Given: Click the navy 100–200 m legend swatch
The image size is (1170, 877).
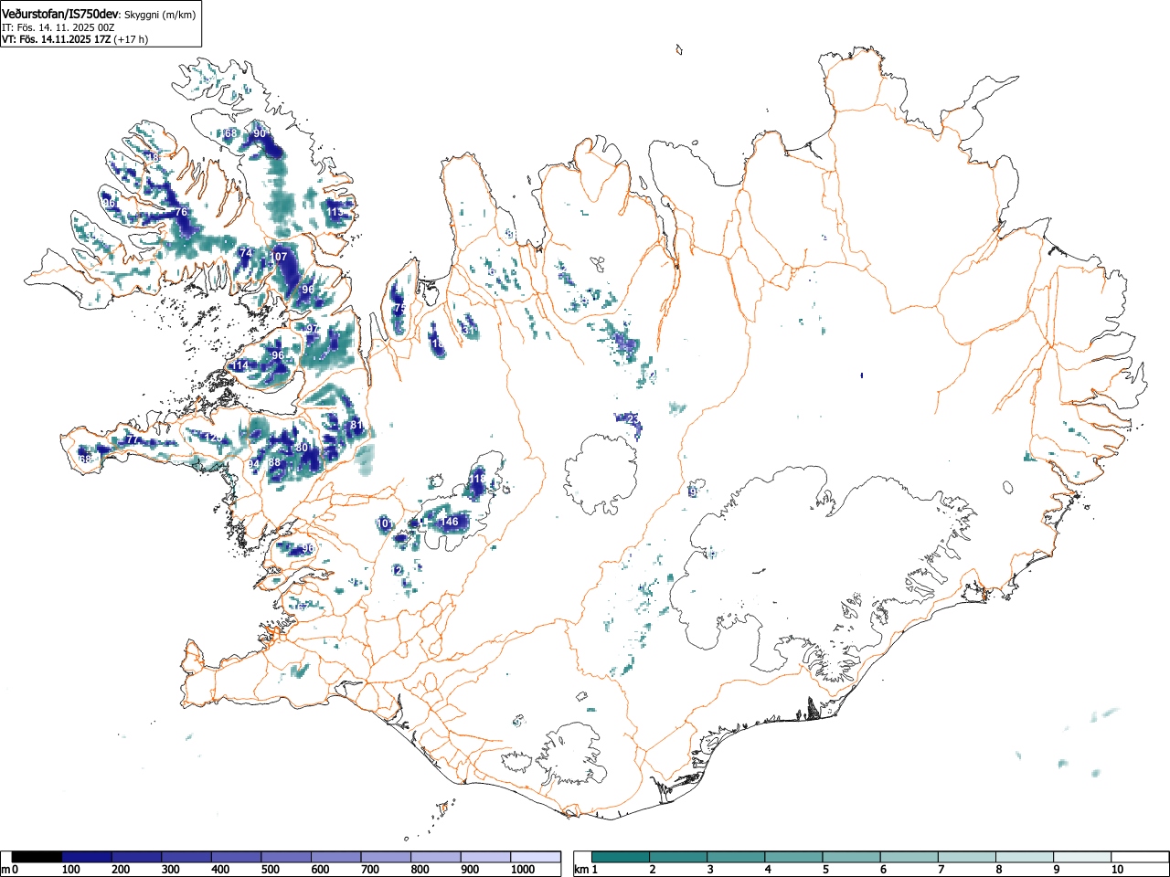Looking at the screenshot, I should [x=87, y=857].
